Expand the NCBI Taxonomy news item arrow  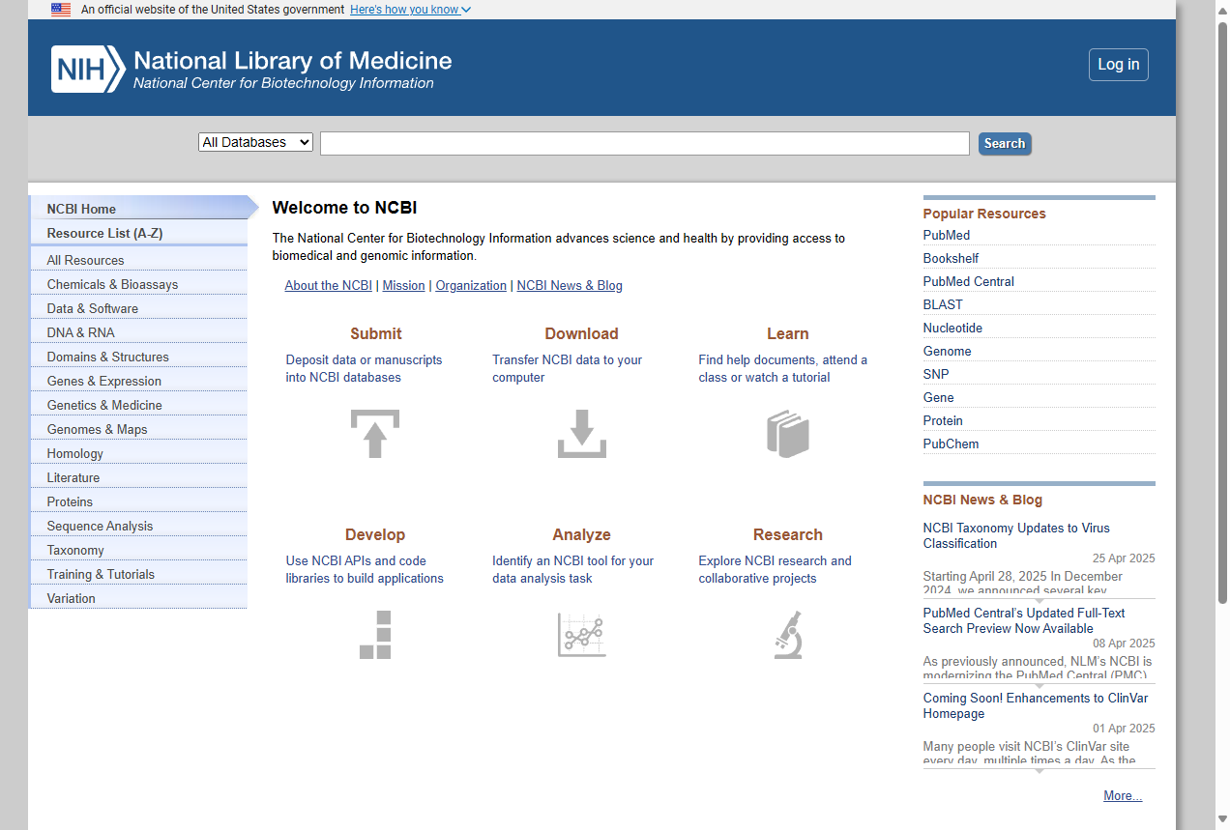click(1039, 600)
